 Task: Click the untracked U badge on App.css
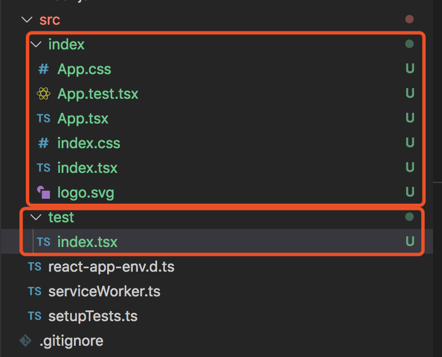pyautogui.click(x=409, y=69)
